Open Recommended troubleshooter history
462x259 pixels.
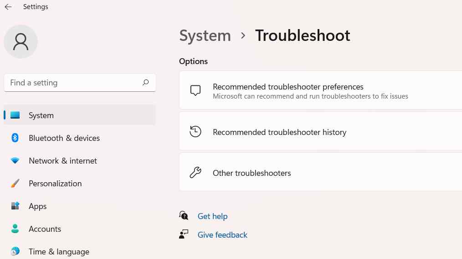[x=321, y=131]
